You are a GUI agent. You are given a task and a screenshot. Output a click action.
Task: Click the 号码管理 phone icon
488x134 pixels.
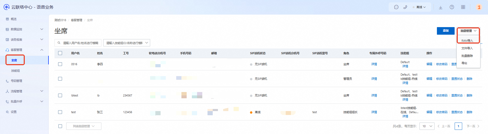click(7, 81)
